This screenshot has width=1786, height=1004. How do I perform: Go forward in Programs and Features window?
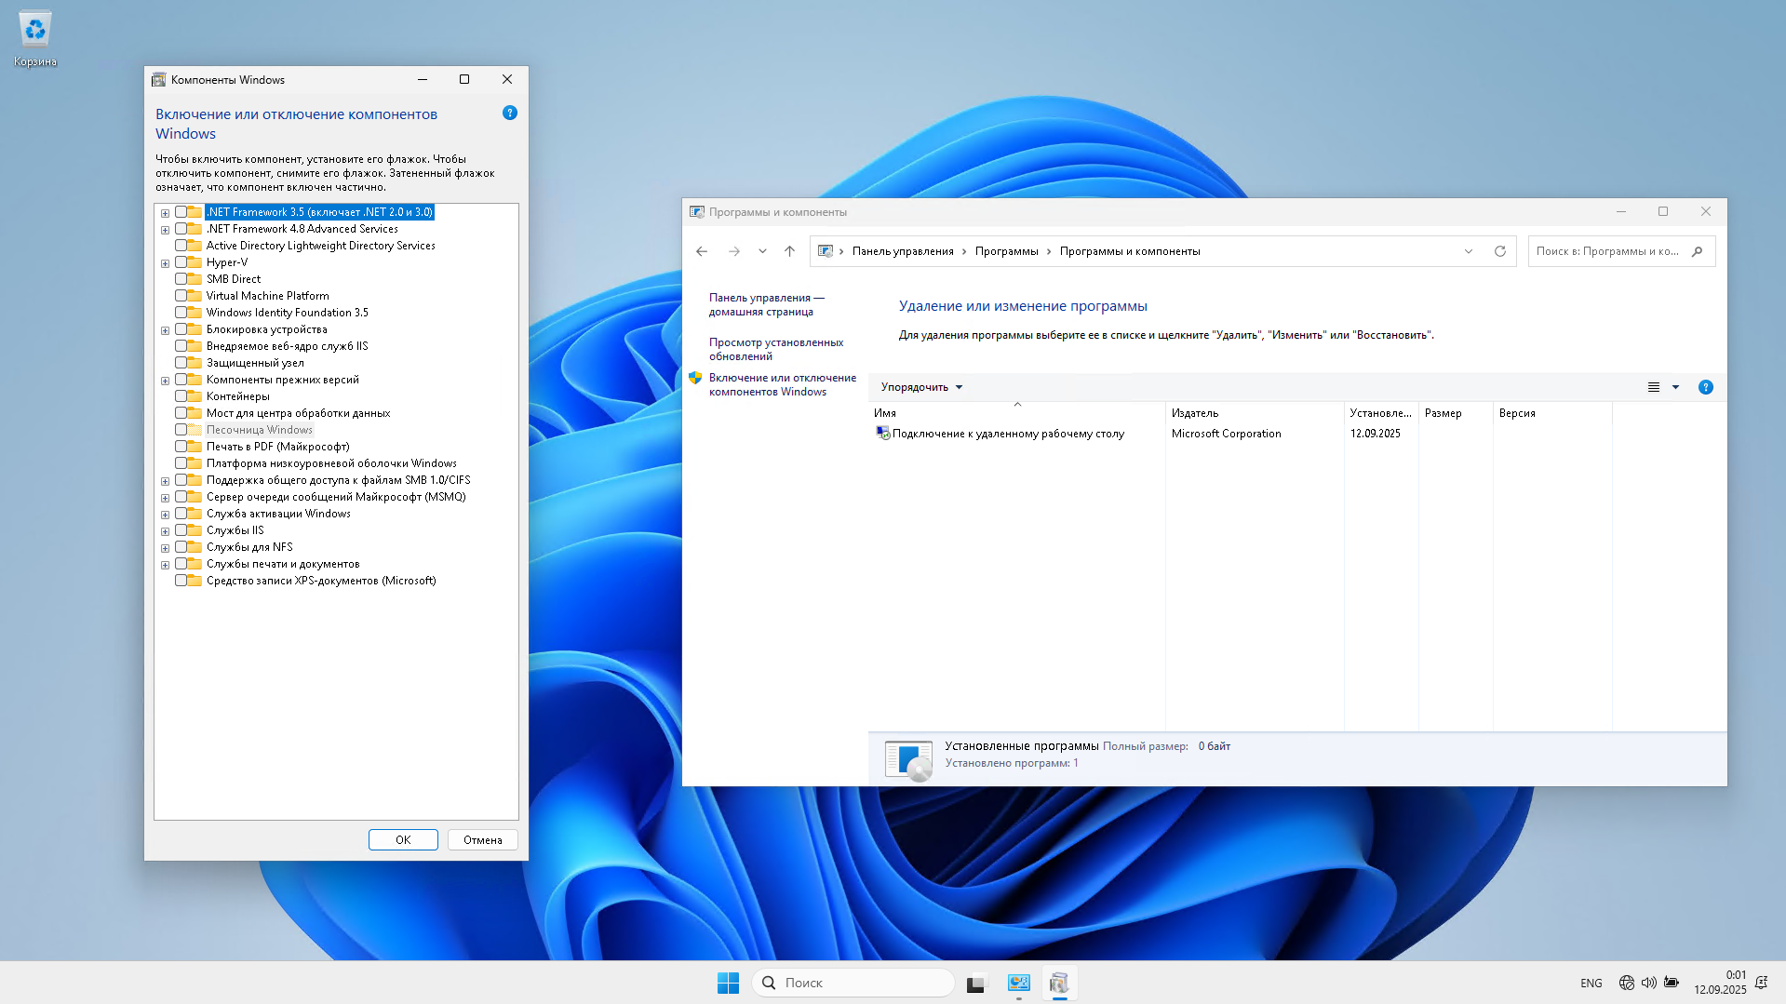733,251
